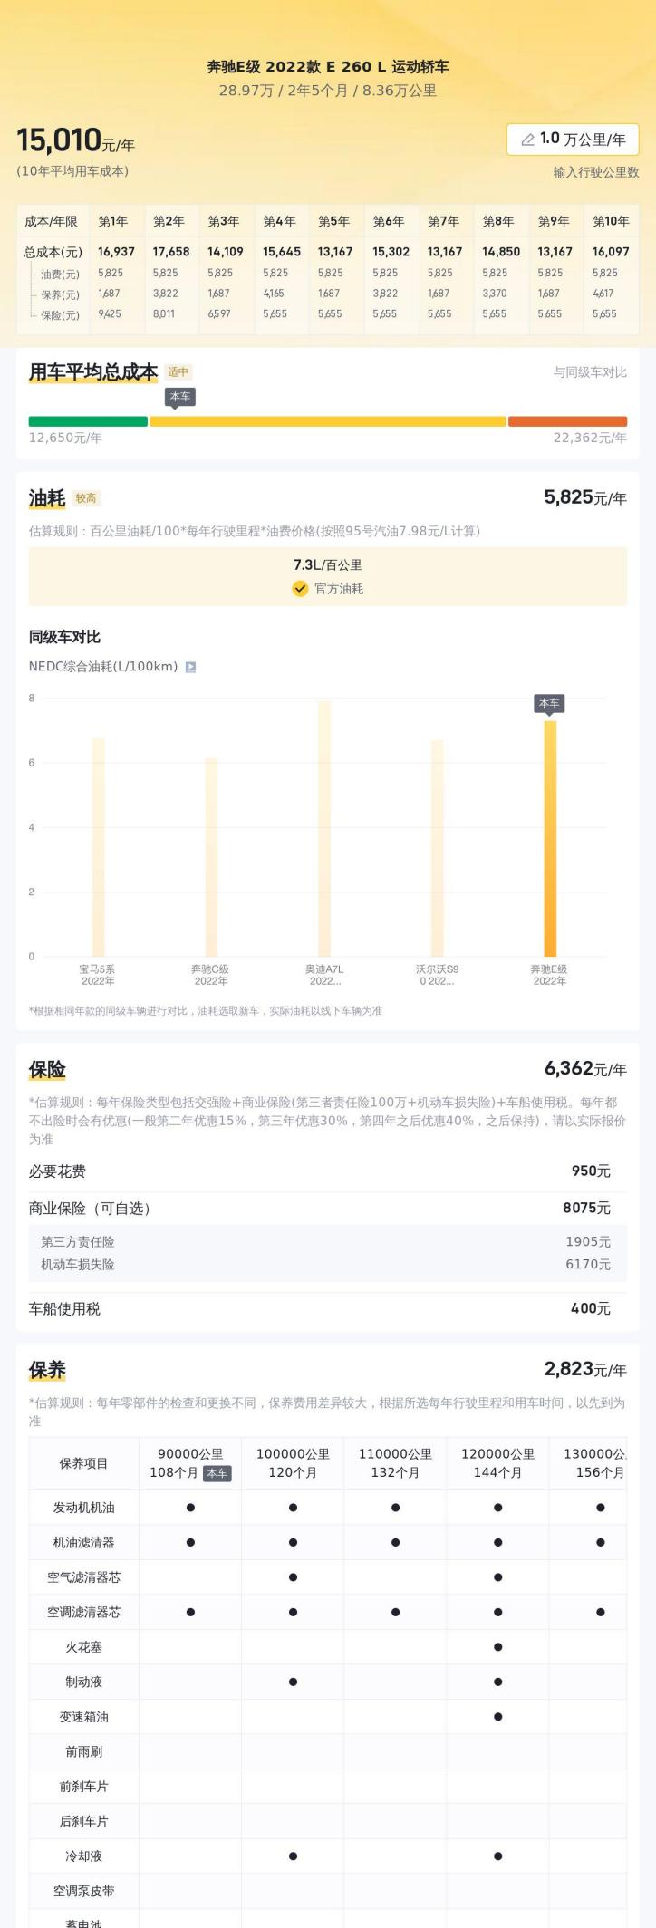Tap the 本车 marker above the cost bar
656x1928 pixels.
click(180, 397)
